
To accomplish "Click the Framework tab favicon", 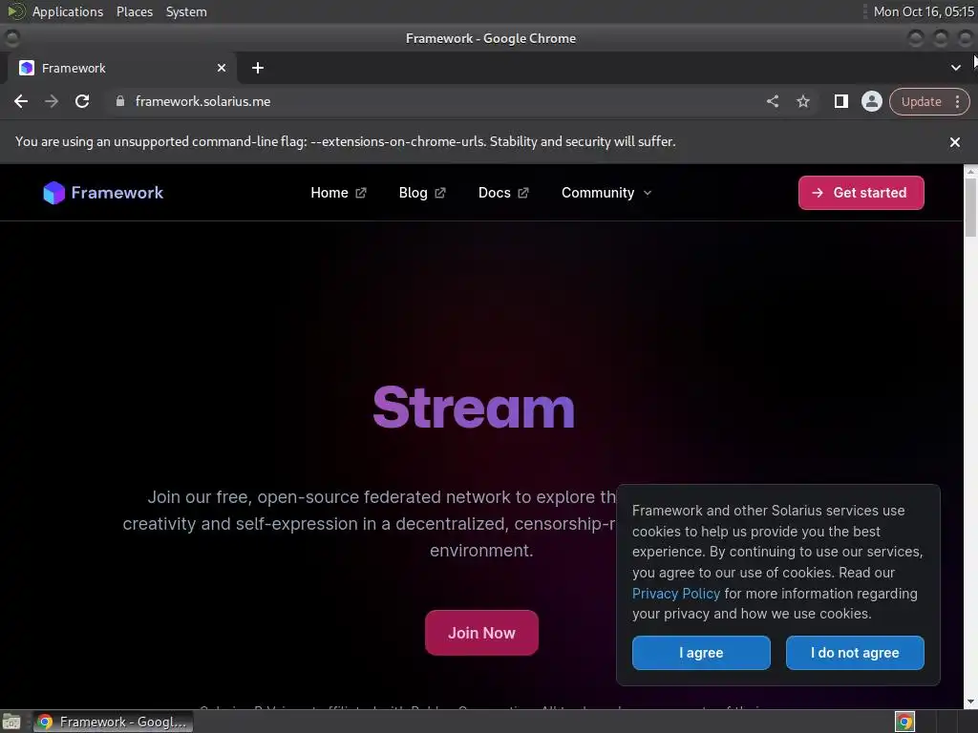I will click(26, 68).
